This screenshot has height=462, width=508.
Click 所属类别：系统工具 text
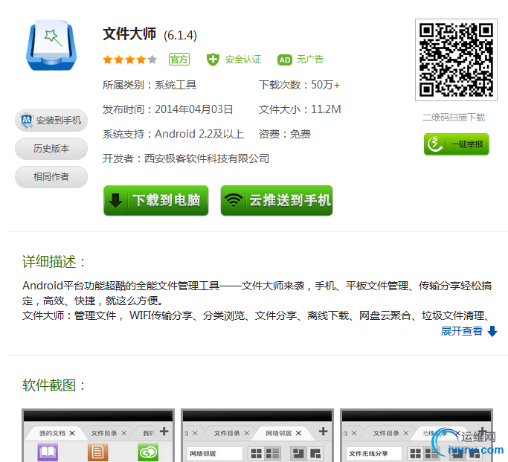click(x=149, y=85)
